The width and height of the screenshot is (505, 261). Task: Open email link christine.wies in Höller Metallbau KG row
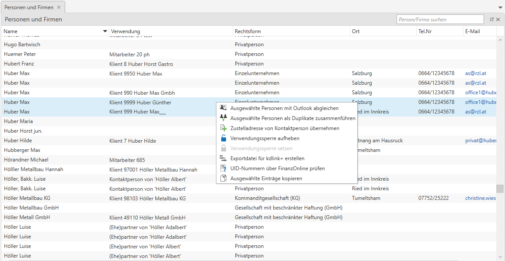point(481,198)
